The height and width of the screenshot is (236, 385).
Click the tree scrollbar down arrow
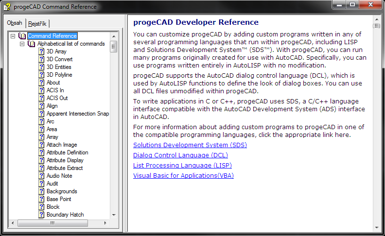tap(114, 215)
